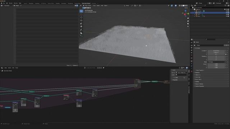Open viewport Options button
Image resolution: width=230 pixels, height=129 pixels.
[x=186, y=8]
